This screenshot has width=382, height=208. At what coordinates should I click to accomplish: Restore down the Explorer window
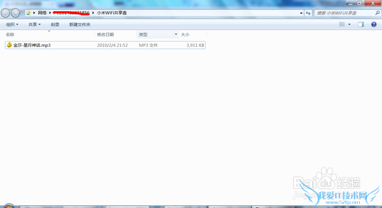[359, 3]
